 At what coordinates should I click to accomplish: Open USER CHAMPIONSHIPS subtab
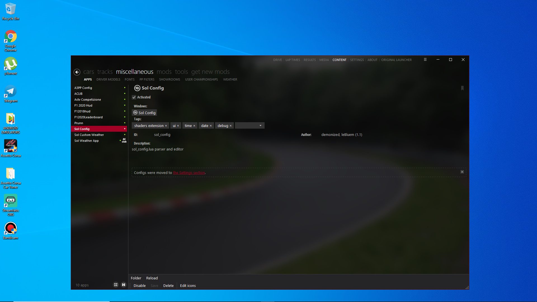pos(201,79)
